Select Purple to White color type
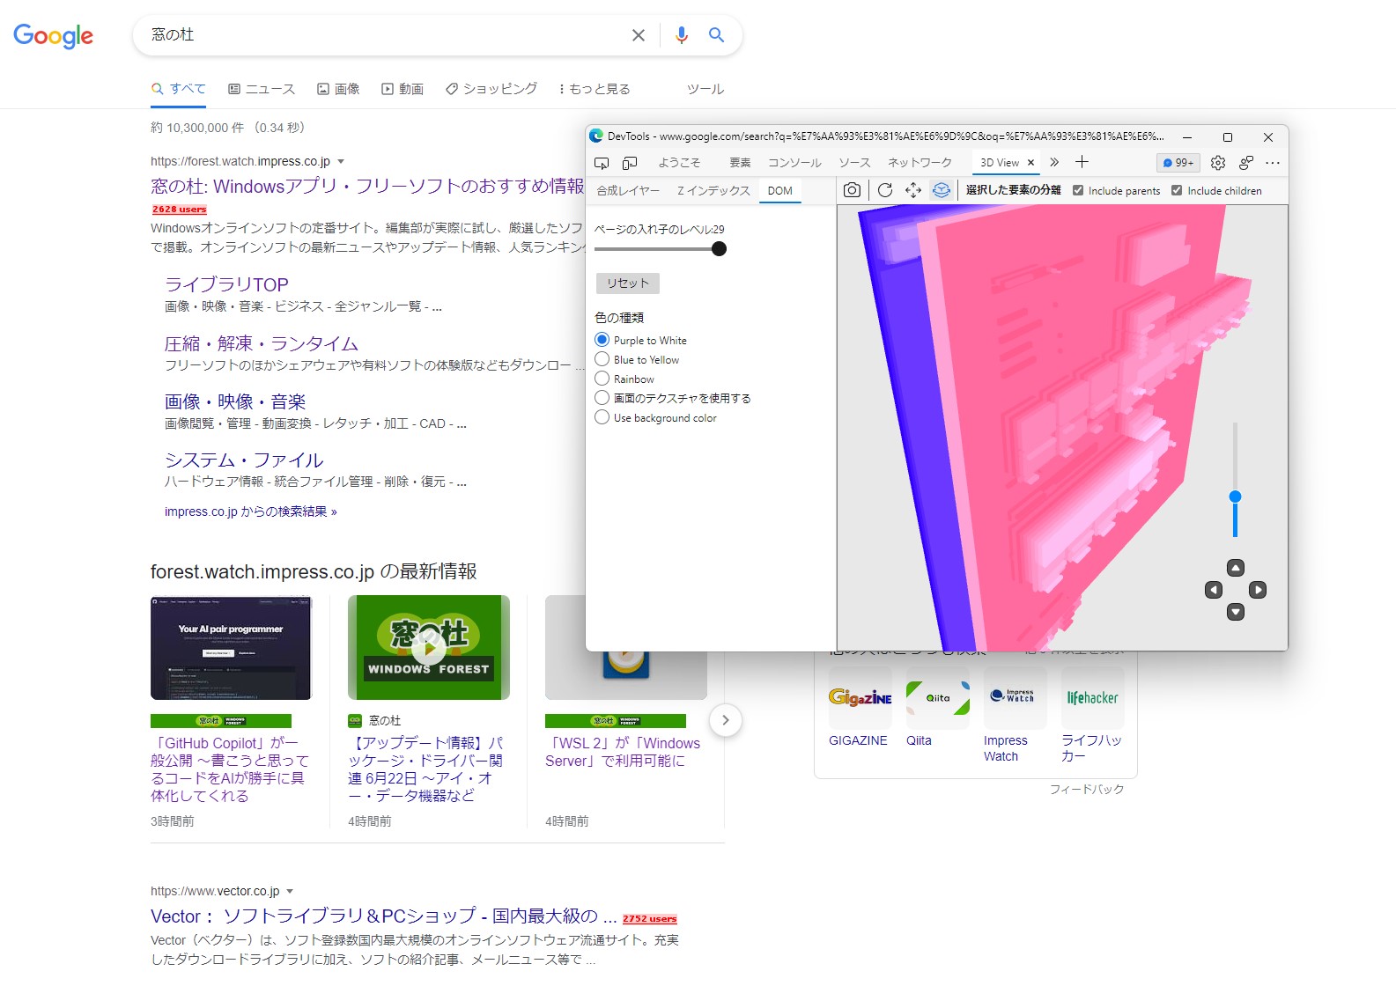 [x=602, y=340]
